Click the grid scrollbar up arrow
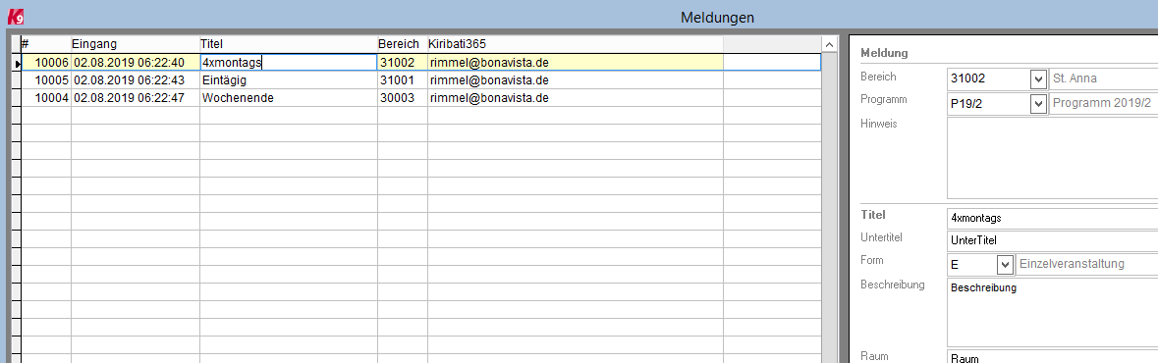The image size is (1158, 363). click(x=829, y=45)
